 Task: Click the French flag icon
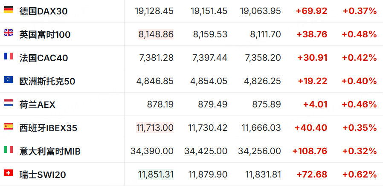pos(8,56)
